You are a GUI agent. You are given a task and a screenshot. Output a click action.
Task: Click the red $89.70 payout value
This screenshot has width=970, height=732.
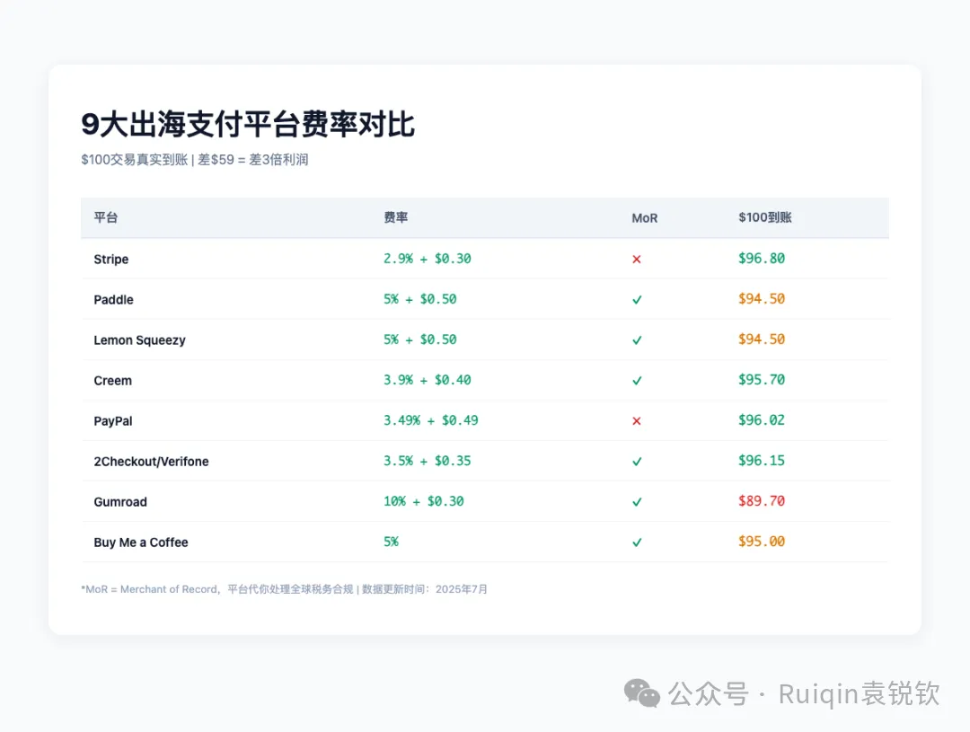762,501
